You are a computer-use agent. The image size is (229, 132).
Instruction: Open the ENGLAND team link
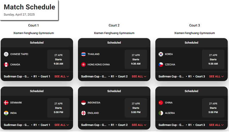pyautogui.click(x=93, y=113)
